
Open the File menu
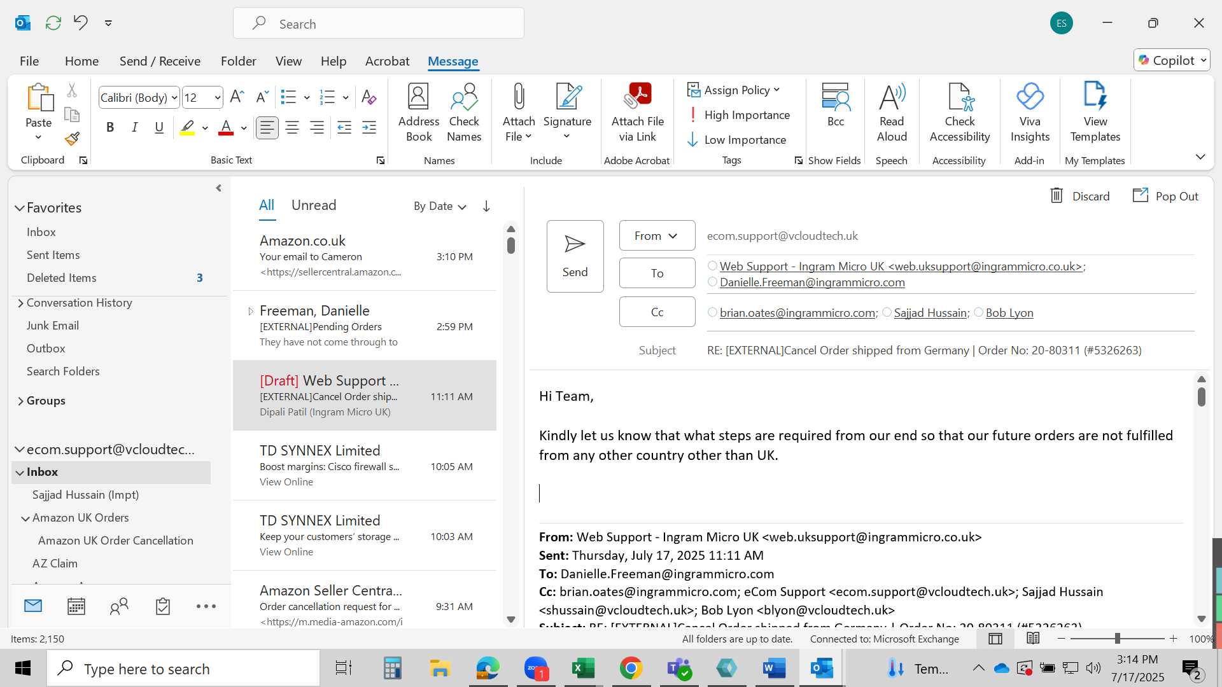click(x=29, y=61)
